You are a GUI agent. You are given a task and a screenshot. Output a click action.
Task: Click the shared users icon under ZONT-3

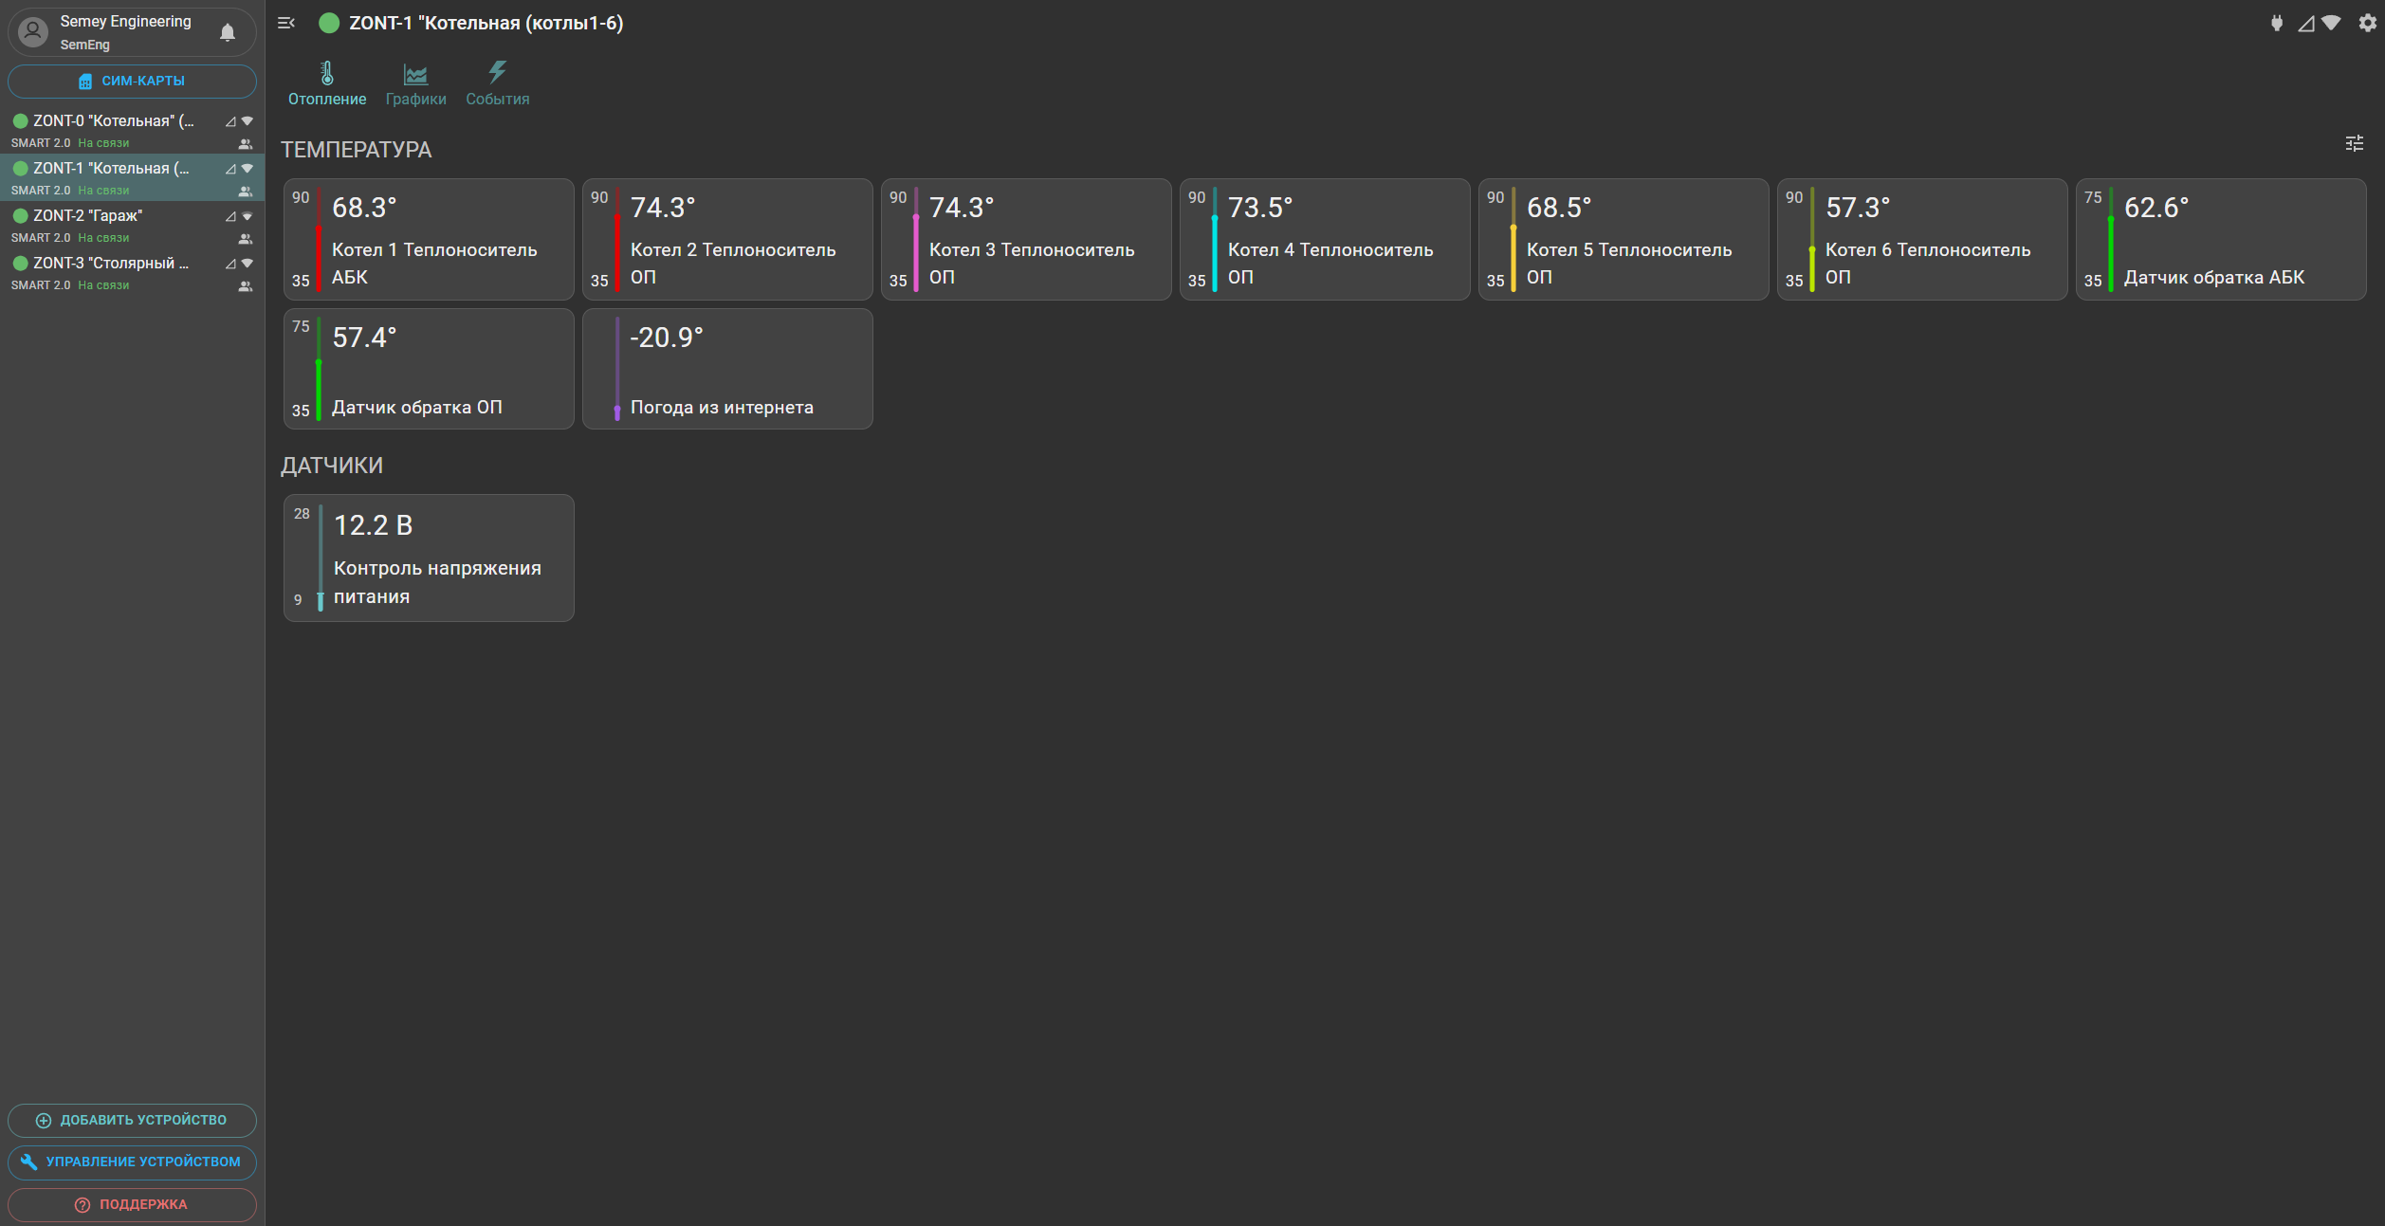click(245, 286)
